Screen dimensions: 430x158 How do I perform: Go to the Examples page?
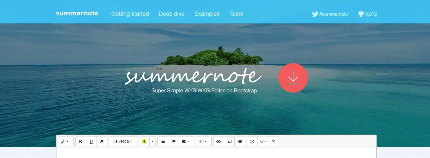tap(207, 14)
